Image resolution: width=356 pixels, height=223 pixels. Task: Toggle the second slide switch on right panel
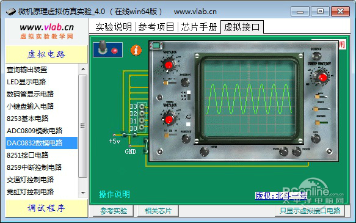coord(321,109)
